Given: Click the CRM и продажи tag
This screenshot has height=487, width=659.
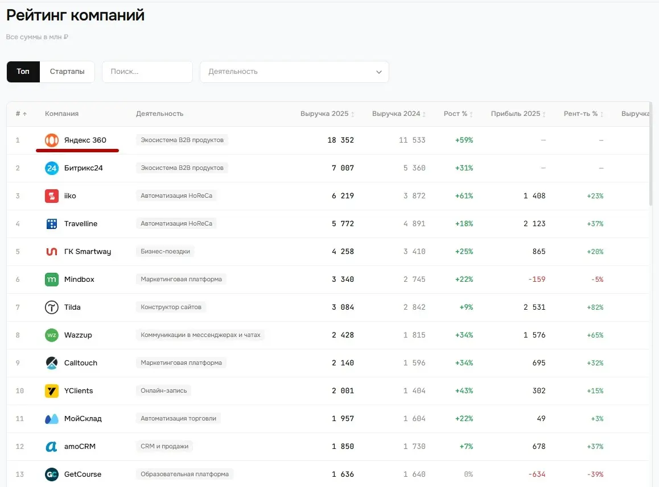Looking at the screenshot, I should point(164,446).
